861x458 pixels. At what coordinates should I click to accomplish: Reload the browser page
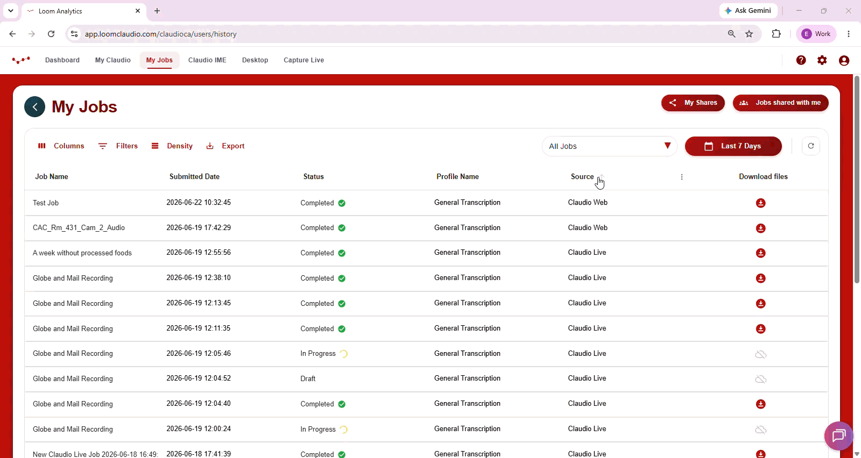tap(51, 34)
